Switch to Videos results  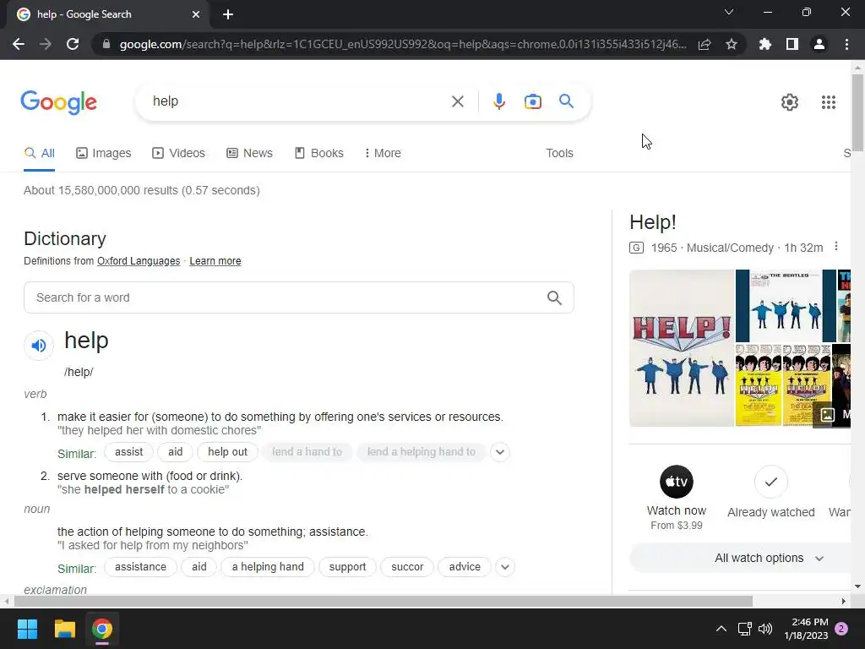pos(178,153)
